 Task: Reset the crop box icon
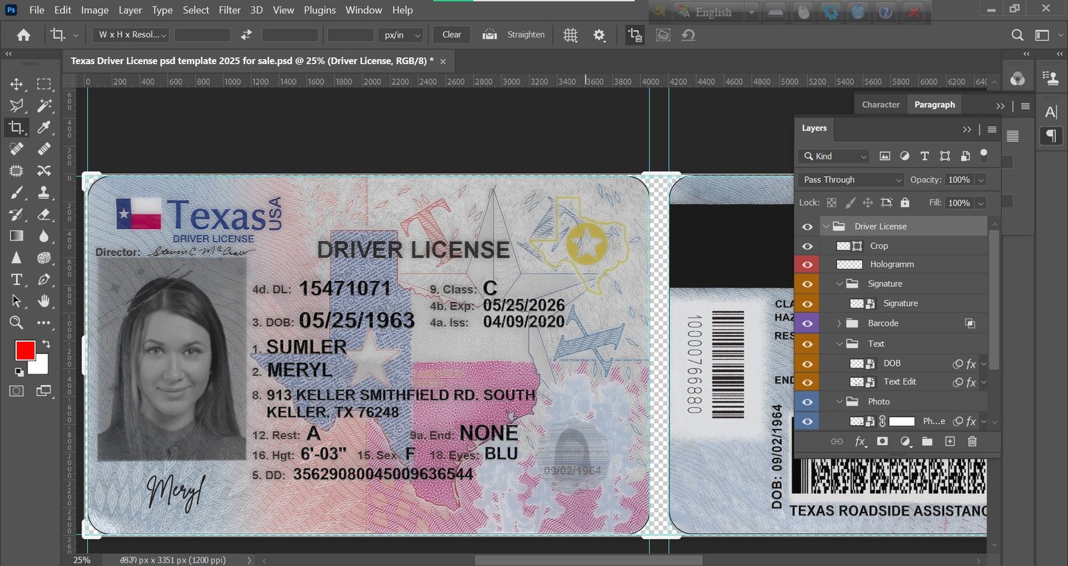point(688,35)
